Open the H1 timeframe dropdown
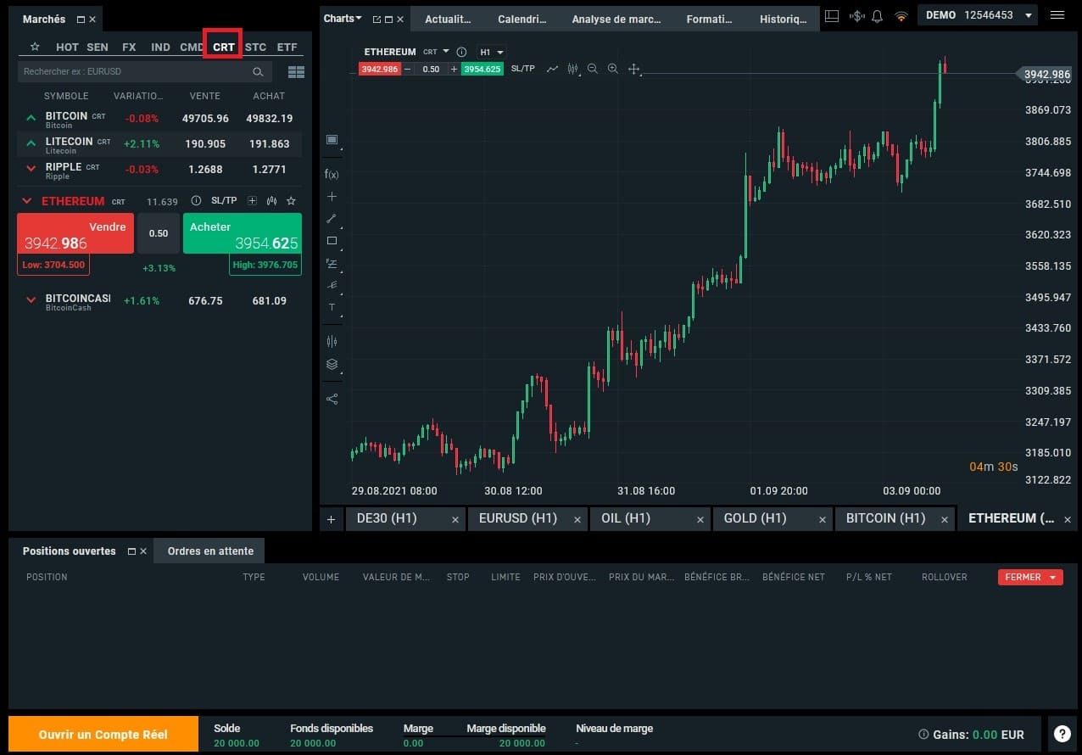Screen dimensions: 1082x755 tap(492, 52)
